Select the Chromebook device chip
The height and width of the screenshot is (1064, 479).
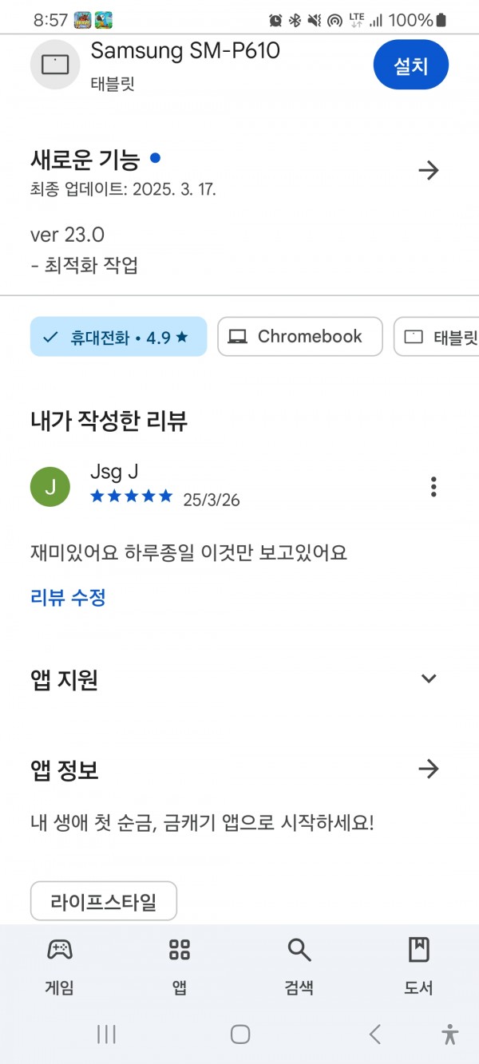pyautogui.click(x=300, y=337)
